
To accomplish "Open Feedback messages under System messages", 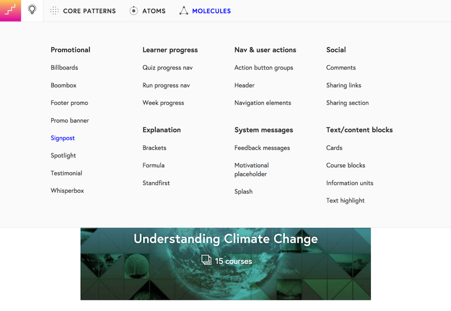I will (x=262, y=148).
